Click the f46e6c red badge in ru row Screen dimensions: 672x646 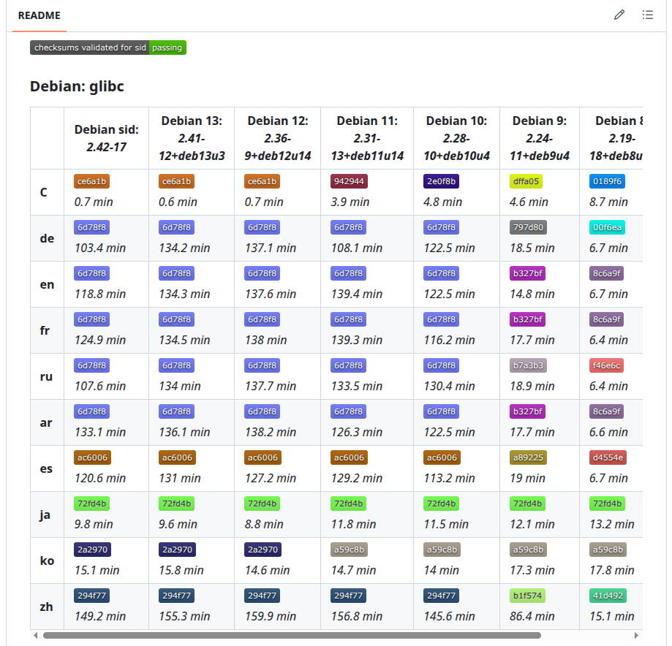pos(606,365)
